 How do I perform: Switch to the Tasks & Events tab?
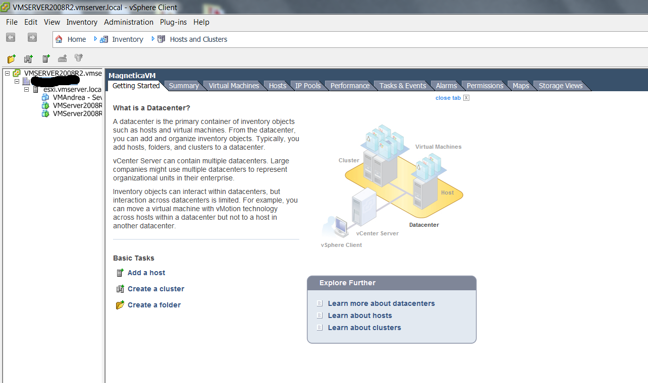pyautogui.click(x=403, y=86)
